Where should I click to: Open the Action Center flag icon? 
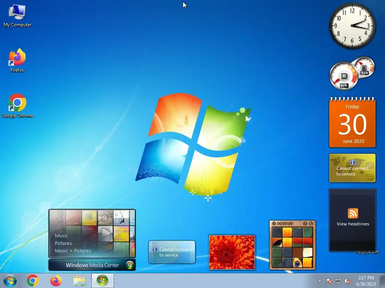pyautogui.click(x=329, y=281)
